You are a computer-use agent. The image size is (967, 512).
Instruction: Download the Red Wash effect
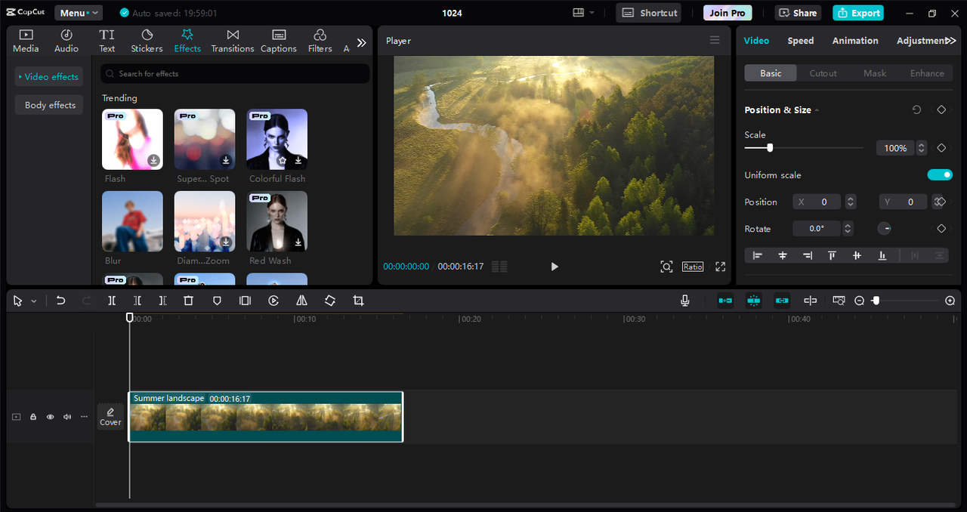point(298,242)
